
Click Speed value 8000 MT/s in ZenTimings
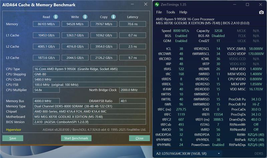point(181,31)
